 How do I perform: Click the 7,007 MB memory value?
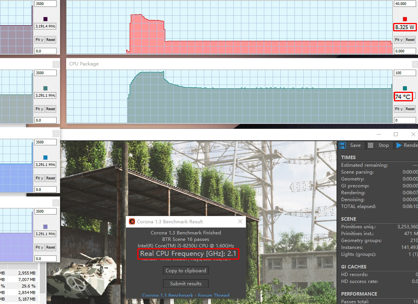27,280
